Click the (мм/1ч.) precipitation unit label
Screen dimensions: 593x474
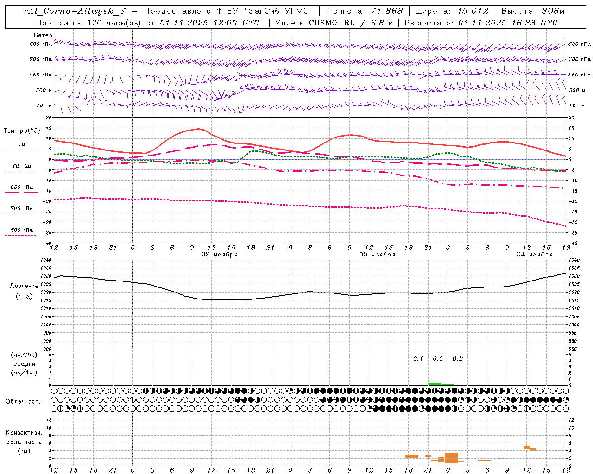point(24,373)
